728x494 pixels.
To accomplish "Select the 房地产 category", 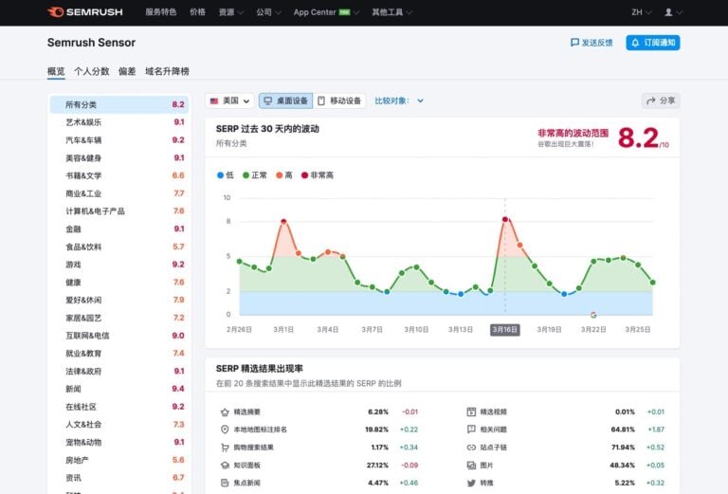I will pos(119,460).
